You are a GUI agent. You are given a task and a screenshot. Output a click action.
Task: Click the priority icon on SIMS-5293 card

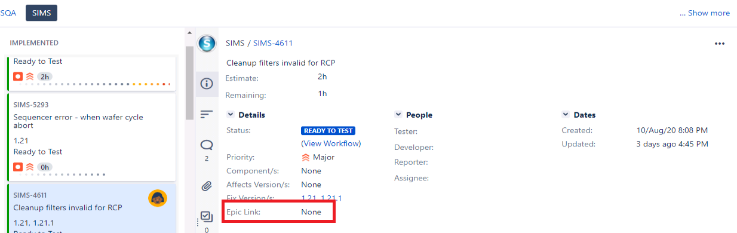point(29,167)
